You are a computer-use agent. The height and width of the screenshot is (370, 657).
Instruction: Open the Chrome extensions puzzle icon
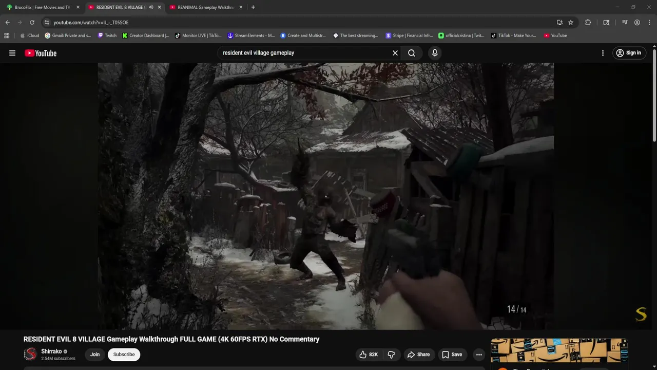click(588, 23)
